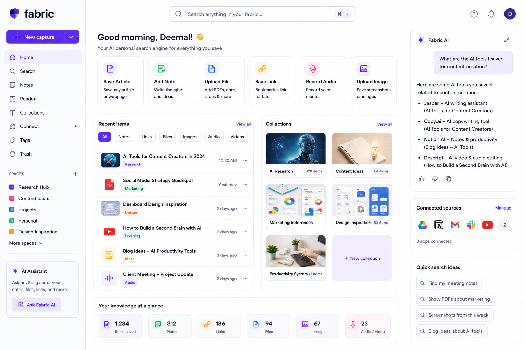Click View all in Collections
The width and height of the screenshot is (525, 350).
(385, 124)
